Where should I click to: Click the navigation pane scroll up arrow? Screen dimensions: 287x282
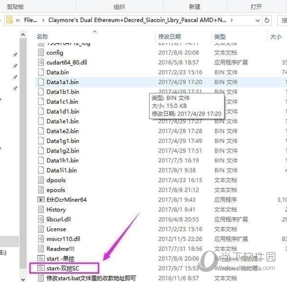(x=23, y=35)
